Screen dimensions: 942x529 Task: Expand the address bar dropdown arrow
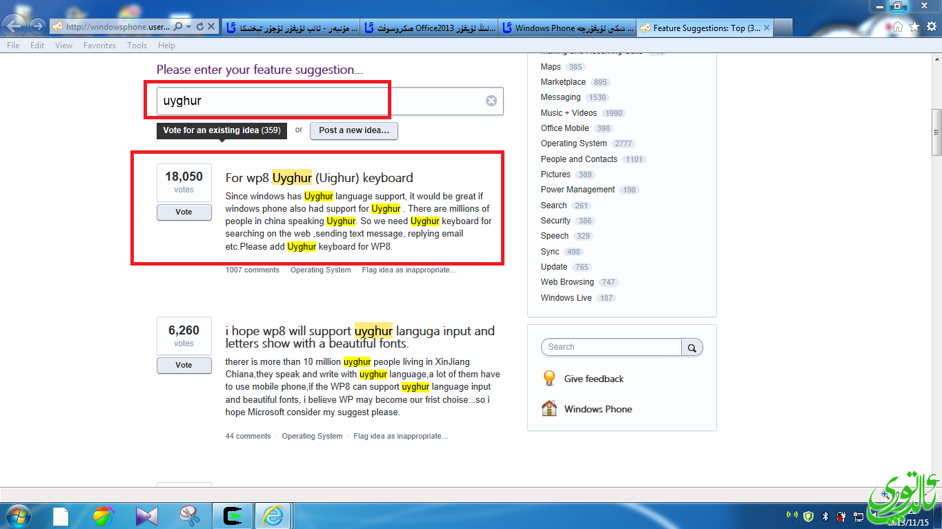pos(189,27)
